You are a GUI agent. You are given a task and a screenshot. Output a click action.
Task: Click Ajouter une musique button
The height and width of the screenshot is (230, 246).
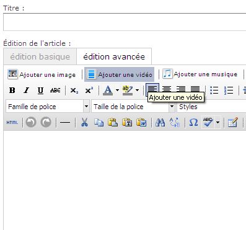click(x=200, y=74)
